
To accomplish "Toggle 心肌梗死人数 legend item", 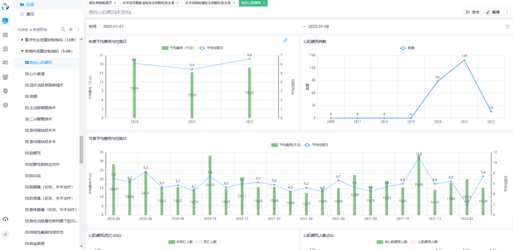I will (x=425, y=242).
